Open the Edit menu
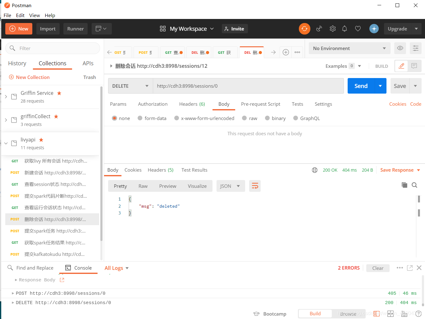The height and width of the screenshot is (319, 425). coord(20,15)
